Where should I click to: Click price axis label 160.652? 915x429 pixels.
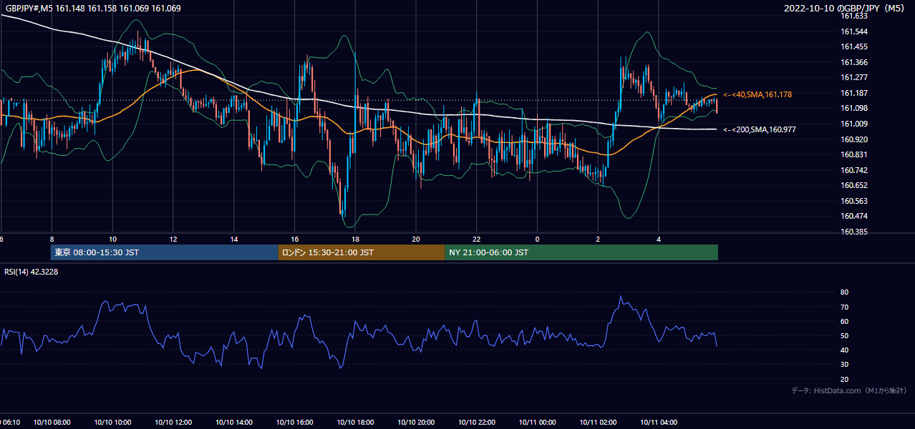854,185
